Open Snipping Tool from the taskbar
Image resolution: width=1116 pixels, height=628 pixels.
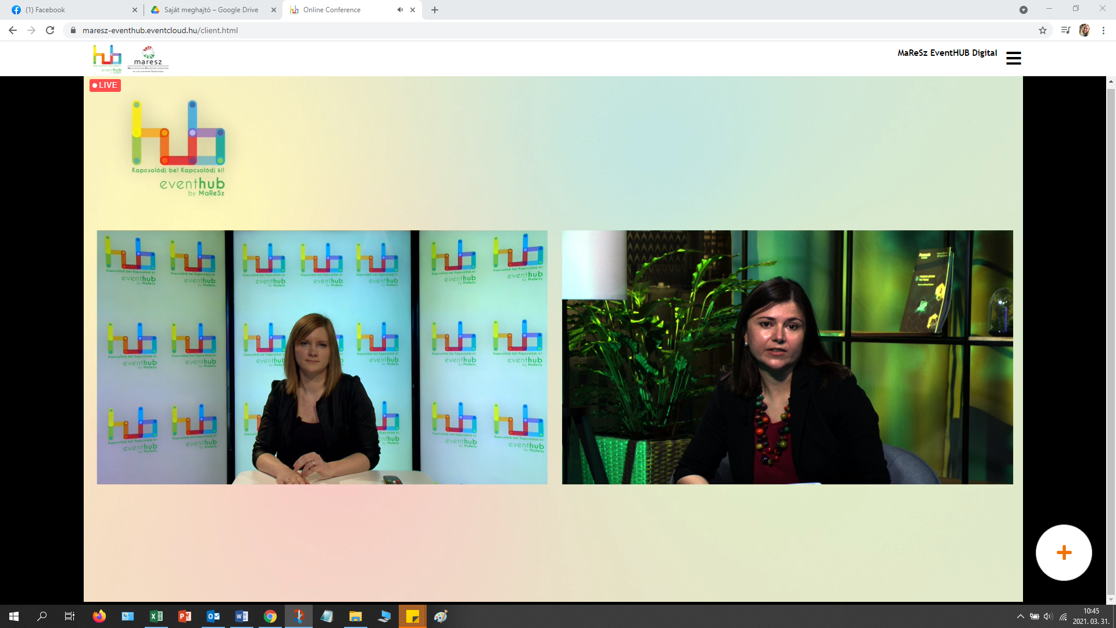coord(299,616)
